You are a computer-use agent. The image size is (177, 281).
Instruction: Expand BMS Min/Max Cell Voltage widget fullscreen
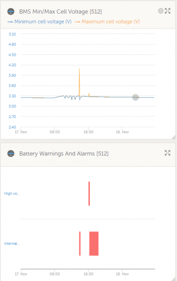168,11
